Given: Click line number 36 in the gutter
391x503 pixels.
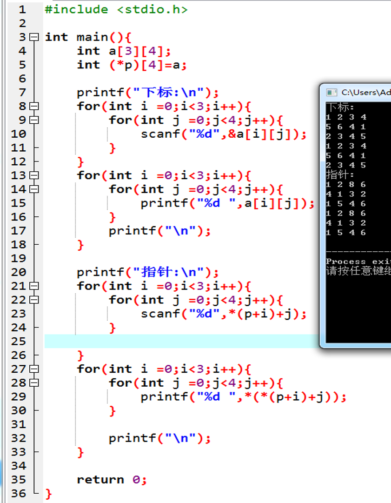Looking at the screenshot, I should tap(19, 493).
